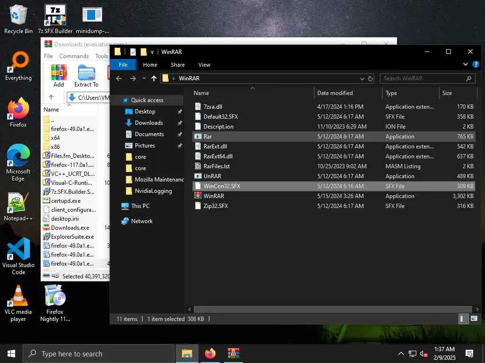Viewport: 485px width, 363px height.
Task: Open WinRAR's Commands menu
Action: [74, 56]
